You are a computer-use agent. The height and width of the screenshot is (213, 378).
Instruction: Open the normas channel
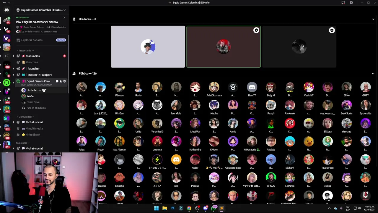pyautogui.click(x=41, y=62)
